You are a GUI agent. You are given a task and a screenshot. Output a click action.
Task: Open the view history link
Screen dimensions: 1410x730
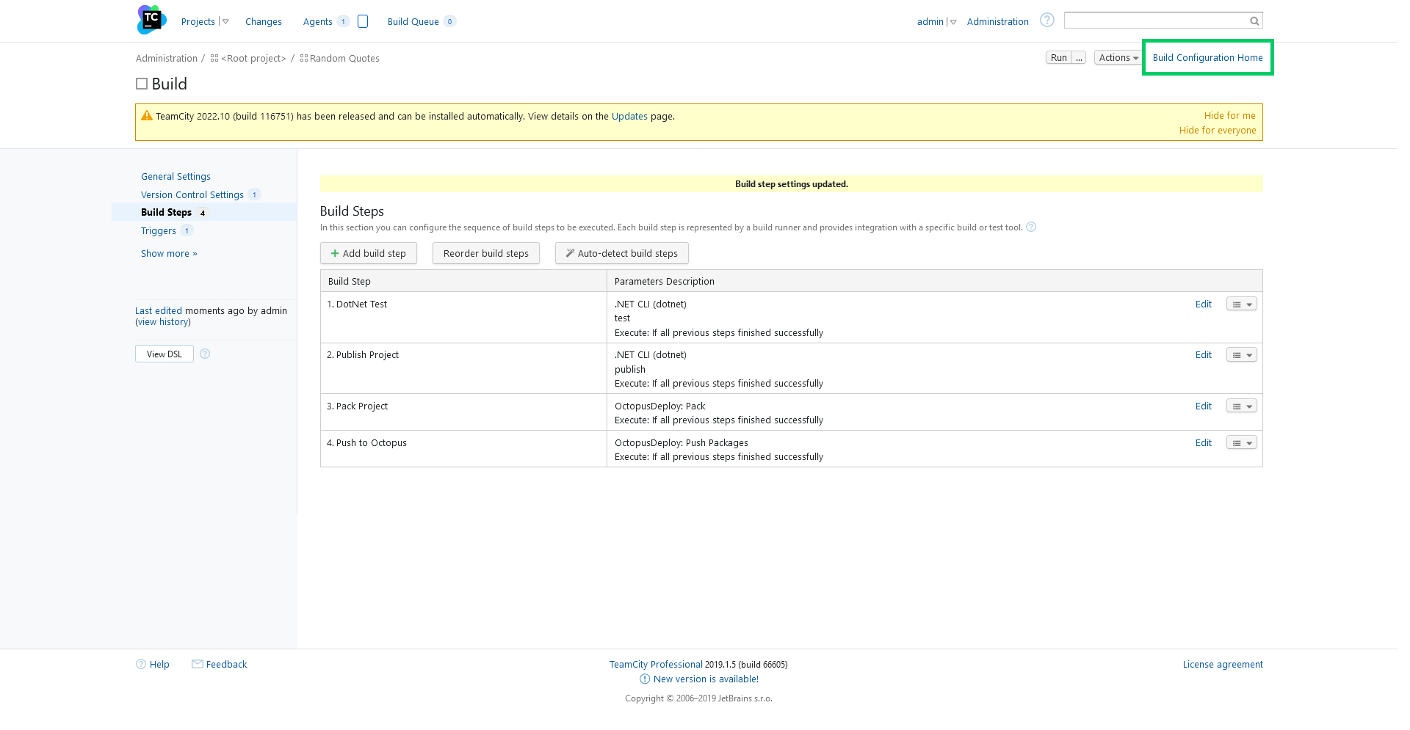(x=163, y=322)
